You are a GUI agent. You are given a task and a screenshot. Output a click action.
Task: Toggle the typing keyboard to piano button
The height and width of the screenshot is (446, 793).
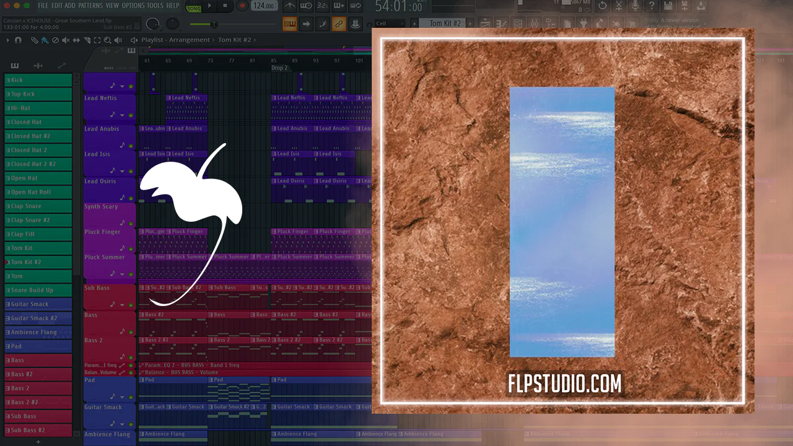[x=289, y=24]
